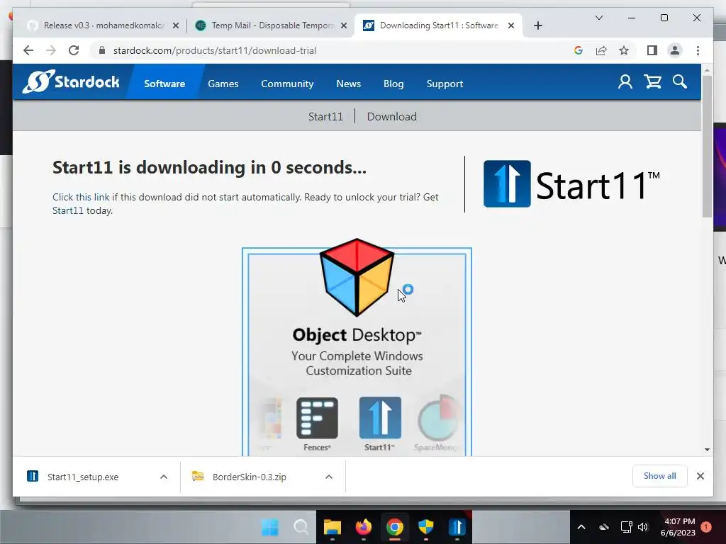Viewport: 726px width, 544px height.
Task: Click the page vertical scrollbar thumb
Action: pyautogui.click(x=707, y=146)
